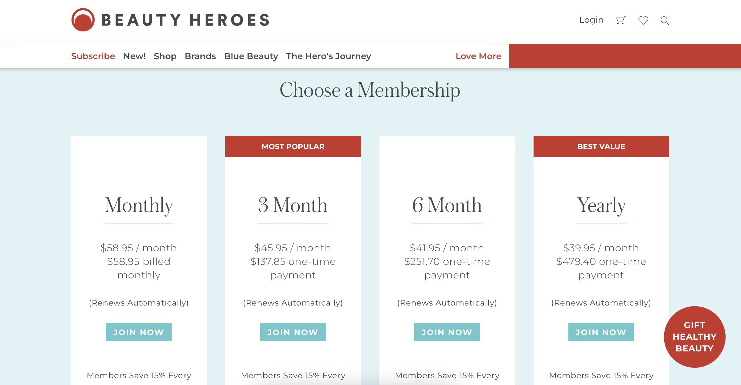Open the wishlist heart icon

click(643, 20)
